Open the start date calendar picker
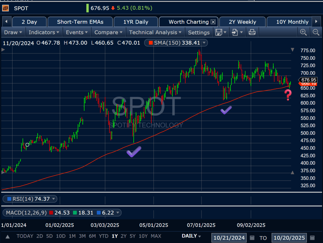 pyautogui.click(x=252, y=238)
